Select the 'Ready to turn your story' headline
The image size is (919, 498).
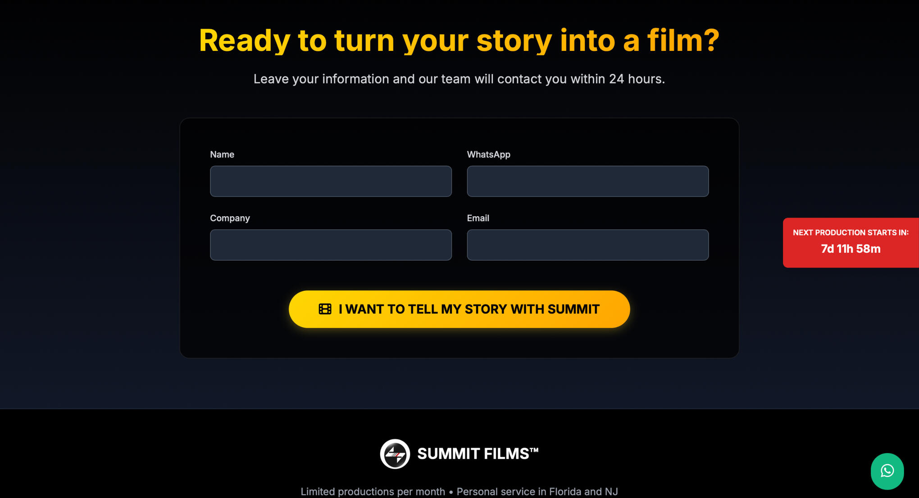(x=459, y=40)
